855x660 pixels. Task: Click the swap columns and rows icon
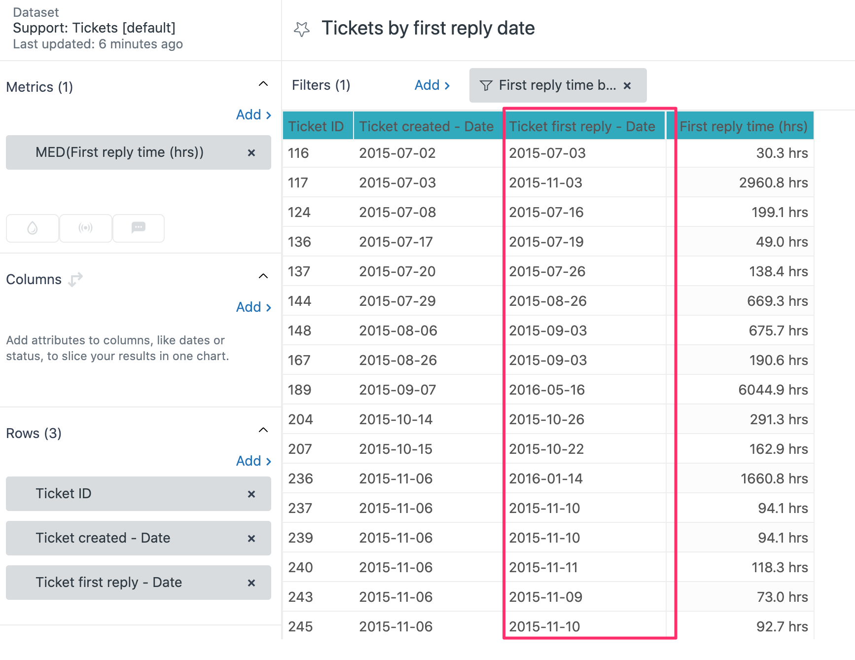click(75, 279)
